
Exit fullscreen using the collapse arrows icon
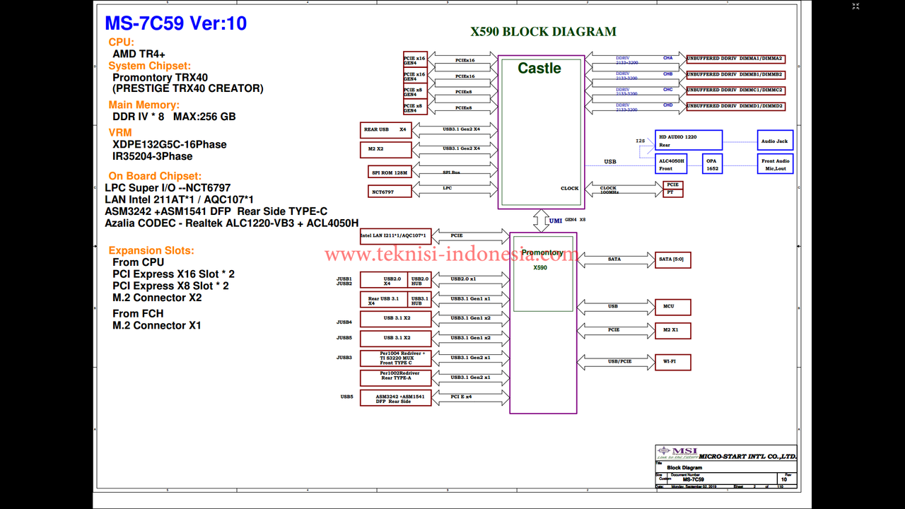pyautogui.click(x=856, y=6)
